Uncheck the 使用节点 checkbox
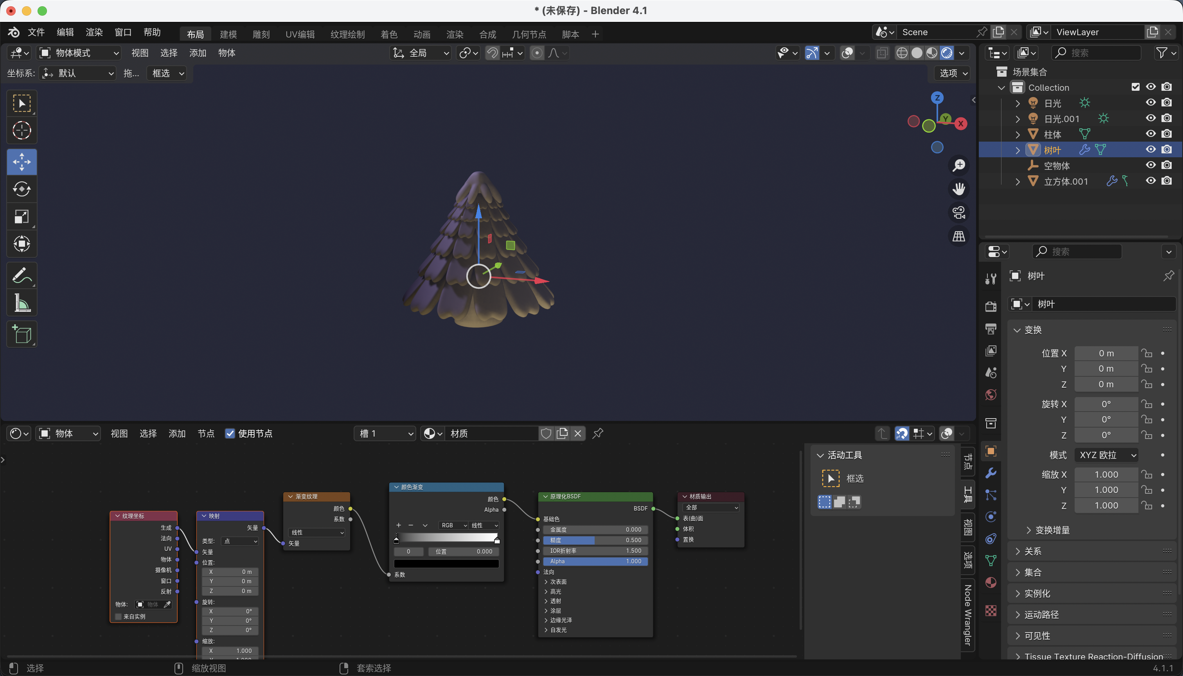 click(230, 433)
